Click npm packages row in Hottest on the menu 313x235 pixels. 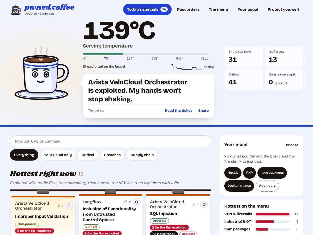261,229
